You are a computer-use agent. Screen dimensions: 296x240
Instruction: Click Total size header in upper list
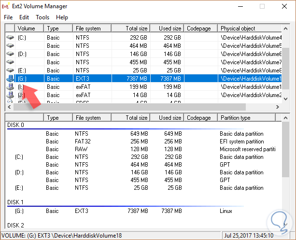click(131, 28)
